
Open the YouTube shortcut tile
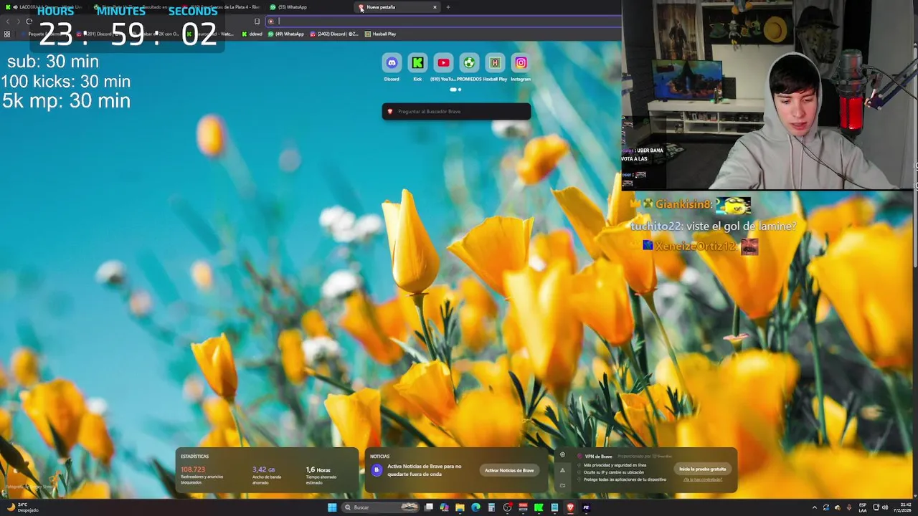coord(443,63)
